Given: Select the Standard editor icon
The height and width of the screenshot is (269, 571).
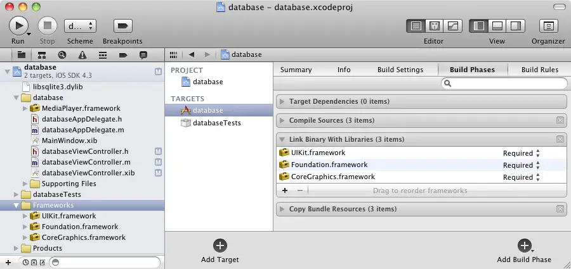Looking at the screenshot, I should [416, 26].
